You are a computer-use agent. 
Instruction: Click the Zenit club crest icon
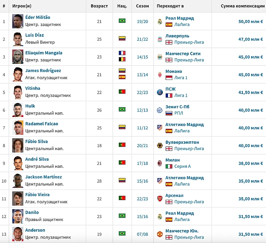coord(160,110)
